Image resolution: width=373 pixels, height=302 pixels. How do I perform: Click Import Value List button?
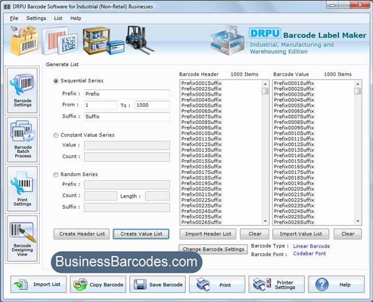(301, 234)
